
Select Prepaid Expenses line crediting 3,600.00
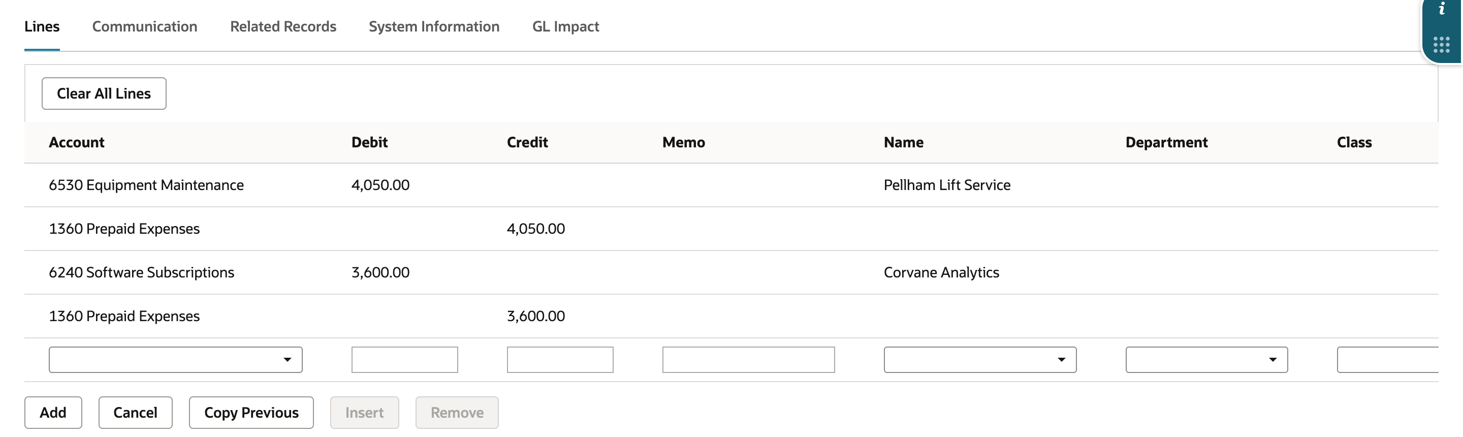click(731, 317)
